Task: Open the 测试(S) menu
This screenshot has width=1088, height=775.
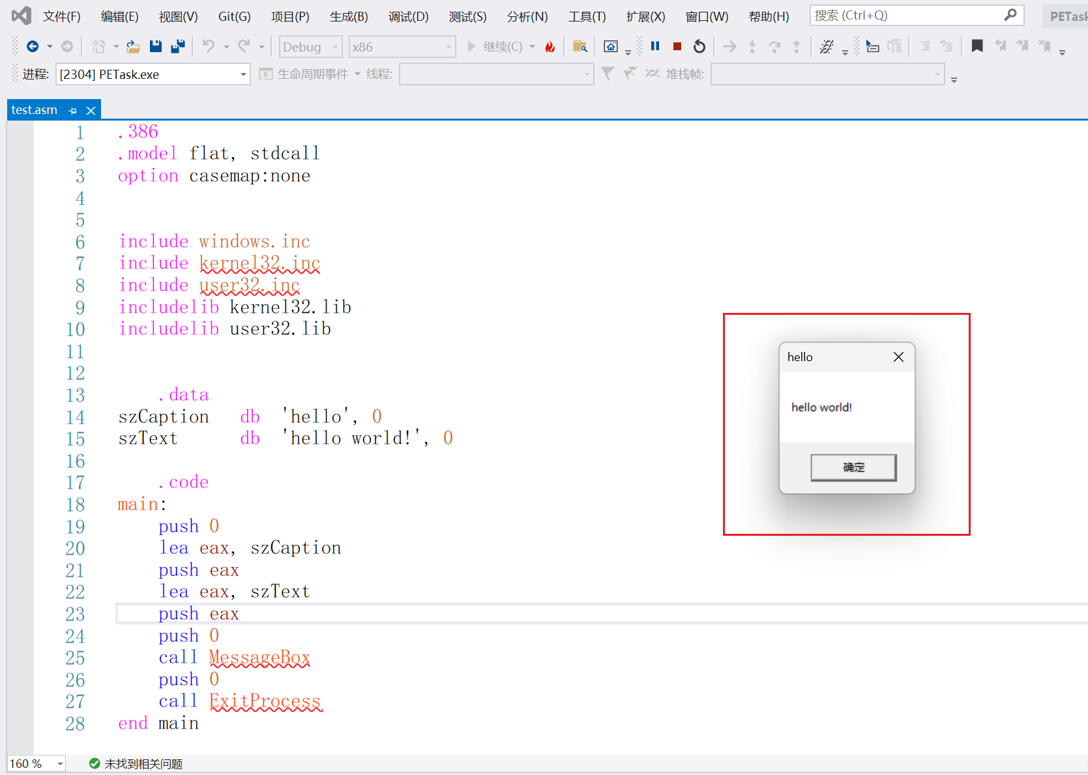Action: pos(467,16)
